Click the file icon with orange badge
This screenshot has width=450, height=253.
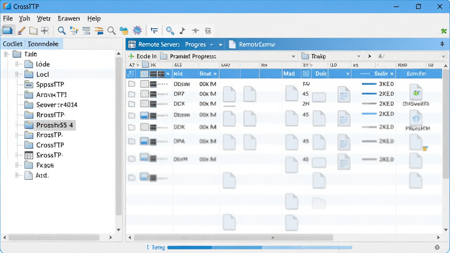click(x=417, y=143)
